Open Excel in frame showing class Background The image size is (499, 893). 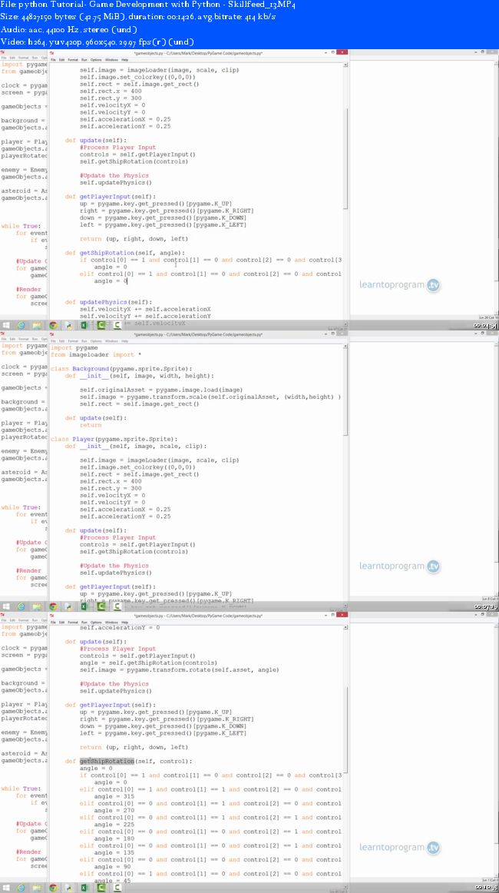[84, 606]
